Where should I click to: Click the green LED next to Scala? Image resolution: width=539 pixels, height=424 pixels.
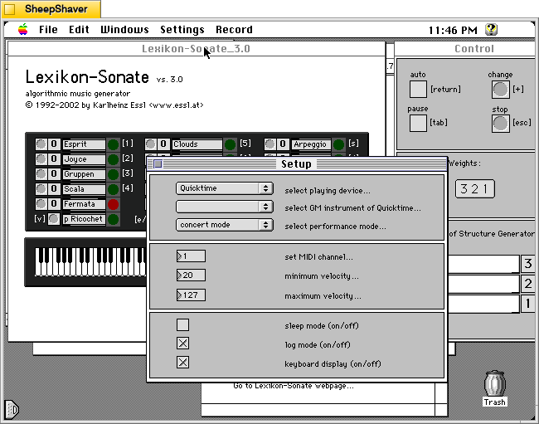tap(113, 189)
